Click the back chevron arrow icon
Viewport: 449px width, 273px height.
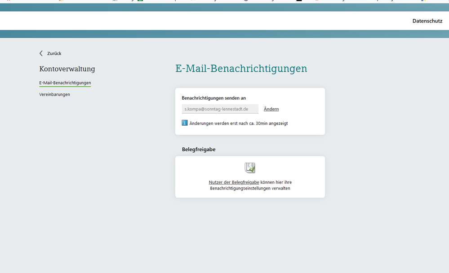click(41, 53)
